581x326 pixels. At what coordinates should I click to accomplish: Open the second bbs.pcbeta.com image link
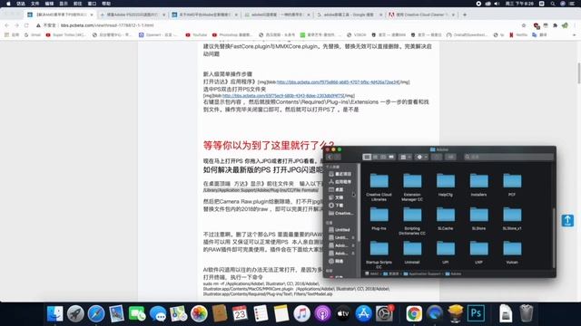283,96
